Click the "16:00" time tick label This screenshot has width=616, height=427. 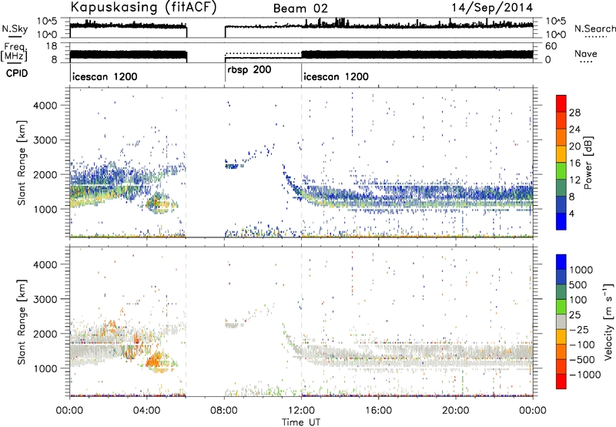pos(378,411)
